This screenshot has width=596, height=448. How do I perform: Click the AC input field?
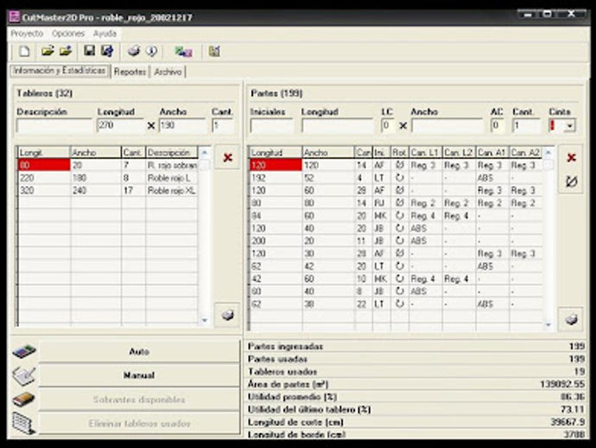498,125
